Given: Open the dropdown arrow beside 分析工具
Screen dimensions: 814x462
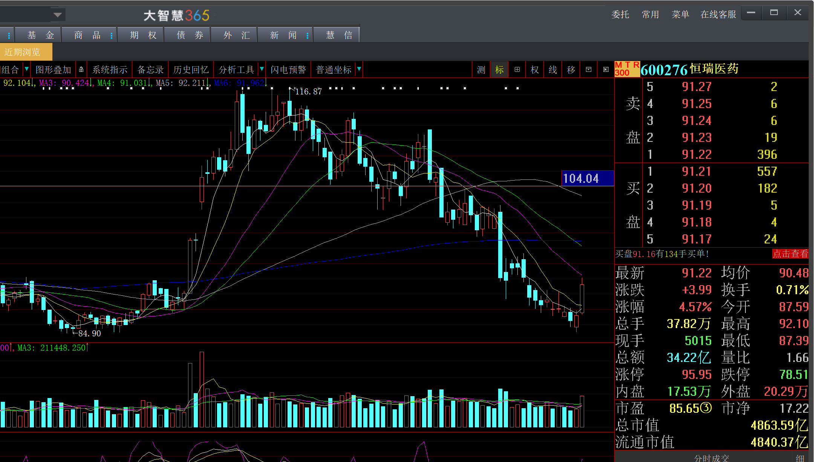Looking at the screenshot, I should (x=262, y=69).
